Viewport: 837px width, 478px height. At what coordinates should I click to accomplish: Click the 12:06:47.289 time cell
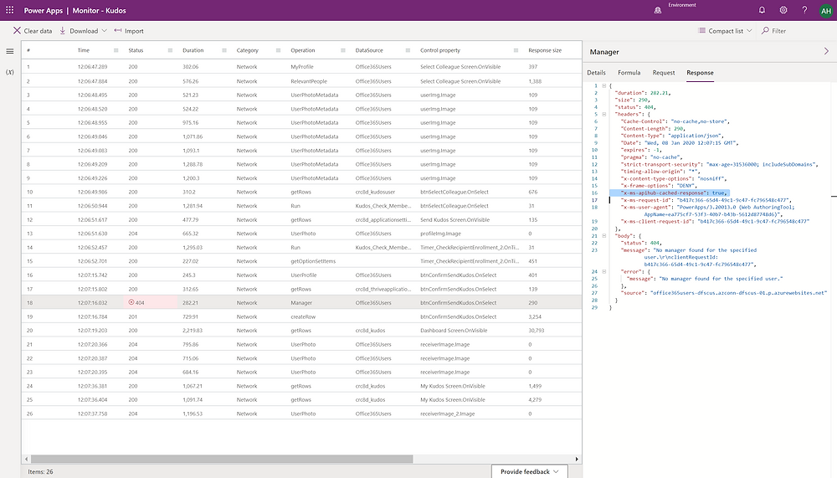[92, 67]
